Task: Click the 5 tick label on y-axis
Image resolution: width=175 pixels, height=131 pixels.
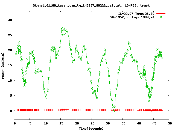Action: pos(11,96)
